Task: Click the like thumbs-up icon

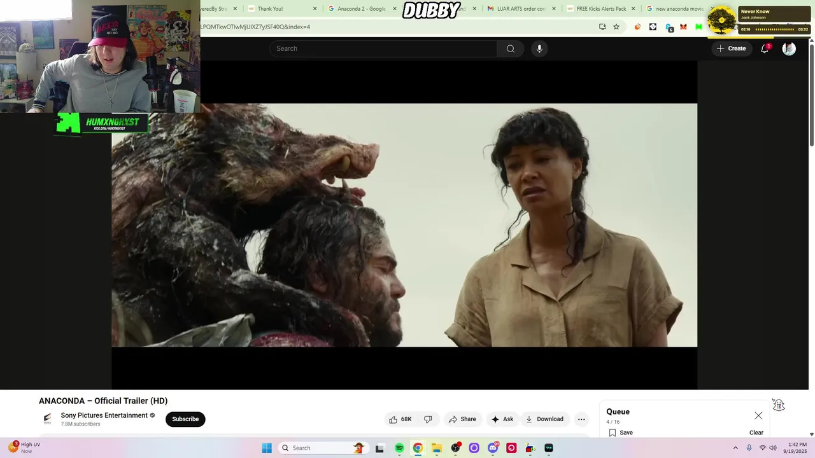Action: coord(393,419)
